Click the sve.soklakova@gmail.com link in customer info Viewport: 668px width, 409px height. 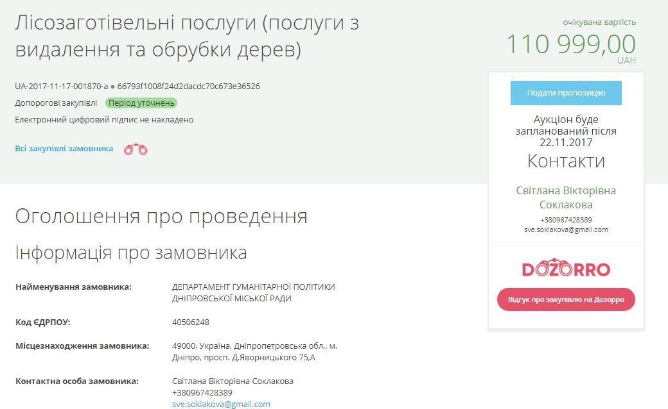(221, 404)
